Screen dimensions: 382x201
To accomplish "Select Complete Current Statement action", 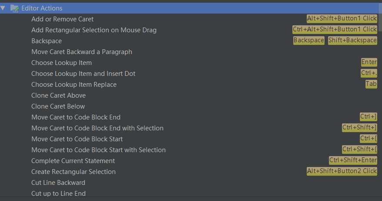I will coord(73,161).
